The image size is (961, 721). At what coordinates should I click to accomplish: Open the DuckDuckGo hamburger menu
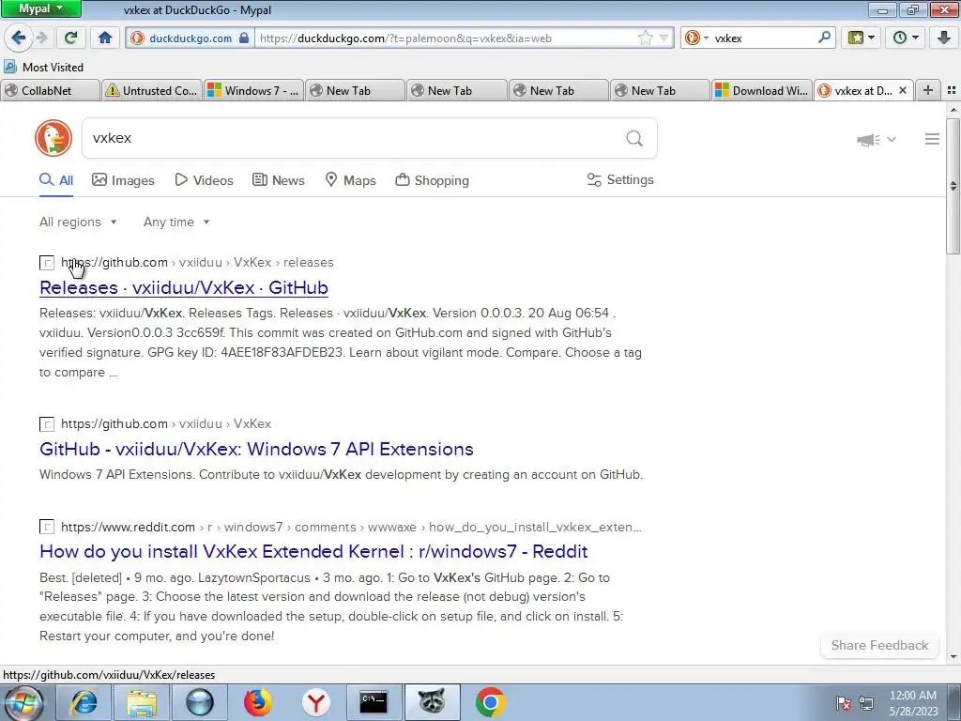coord(932,139)
